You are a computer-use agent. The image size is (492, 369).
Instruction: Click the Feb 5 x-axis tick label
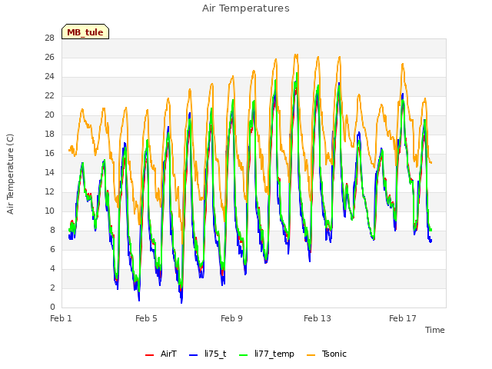(x=146, y=318)
